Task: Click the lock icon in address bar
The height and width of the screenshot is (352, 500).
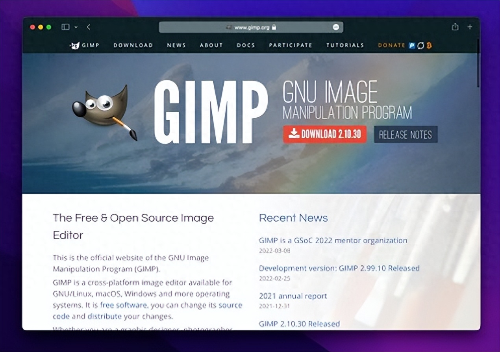Action: click(x=274, y=27)
